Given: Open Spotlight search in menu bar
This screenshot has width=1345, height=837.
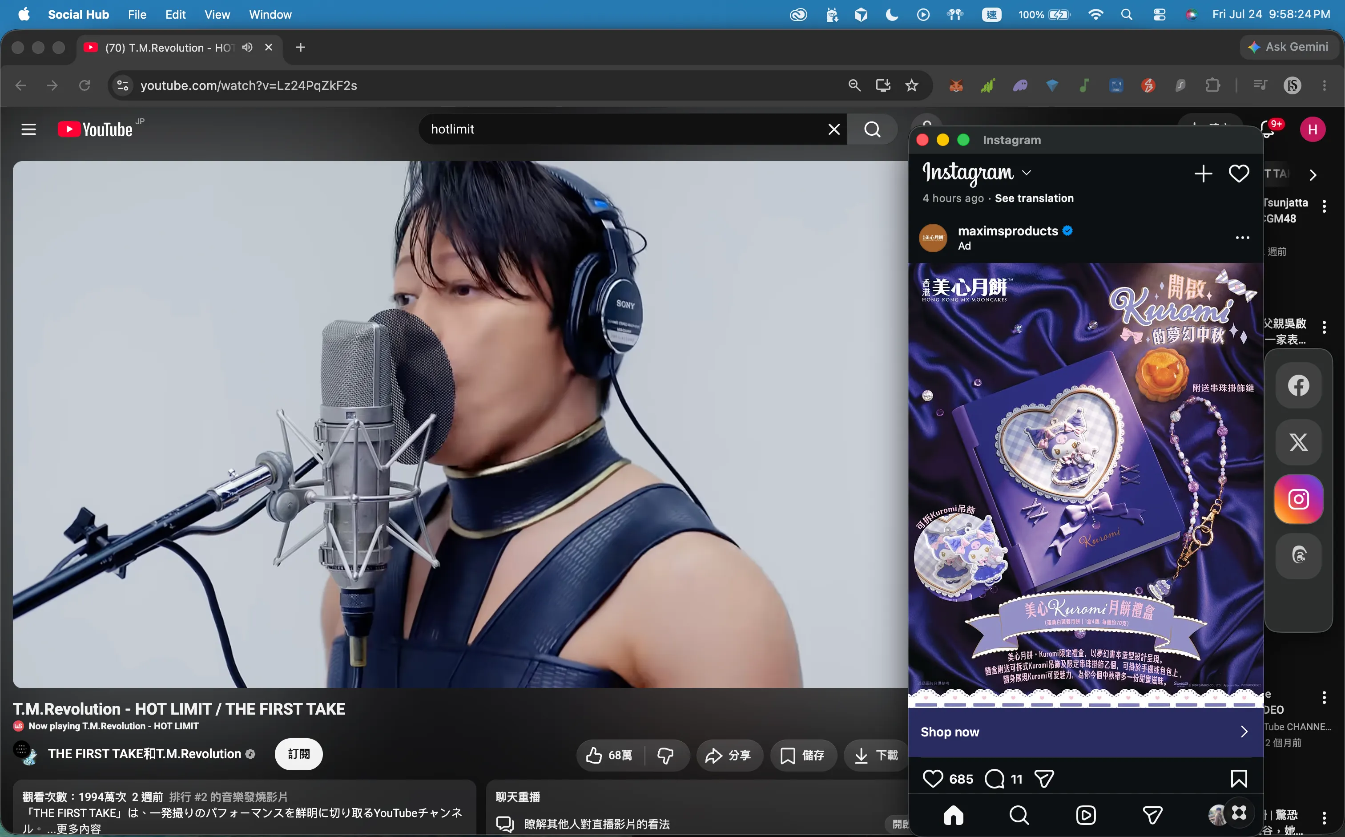Looking at the screenshot, I should 1127,14.
